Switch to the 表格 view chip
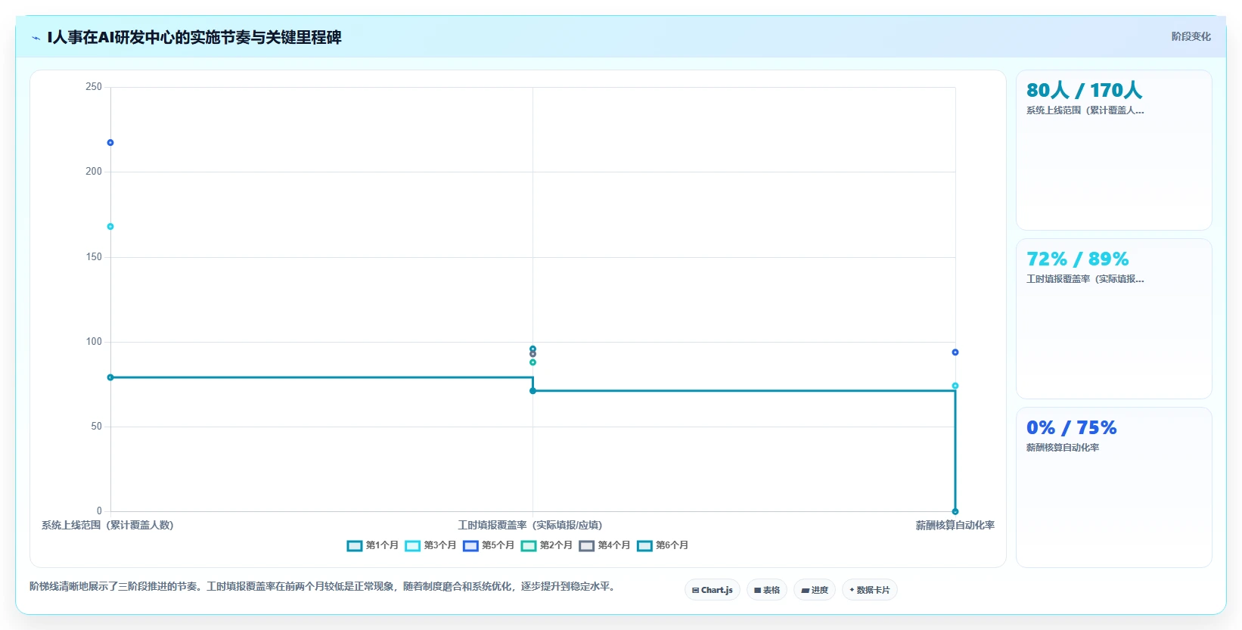 [x=767, y=590]
